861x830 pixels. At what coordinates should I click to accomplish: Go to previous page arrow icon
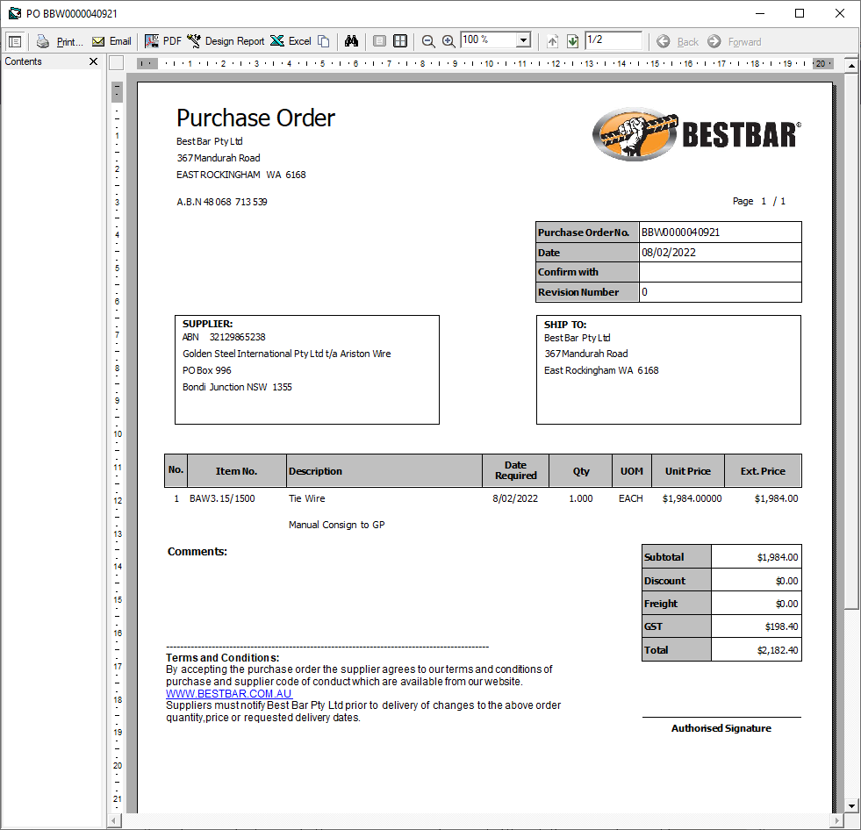pyautogui.click(x=552, y=41)
